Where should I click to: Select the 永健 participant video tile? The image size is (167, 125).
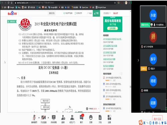(153, 16)
